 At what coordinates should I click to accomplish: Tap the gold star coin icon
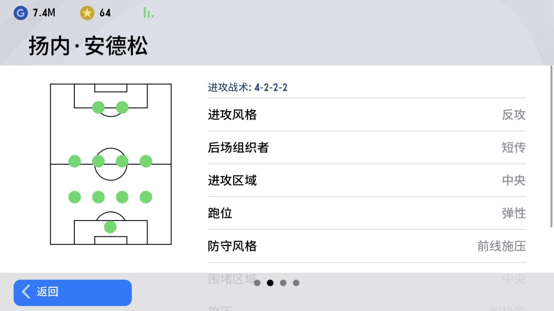pos(87,13)
